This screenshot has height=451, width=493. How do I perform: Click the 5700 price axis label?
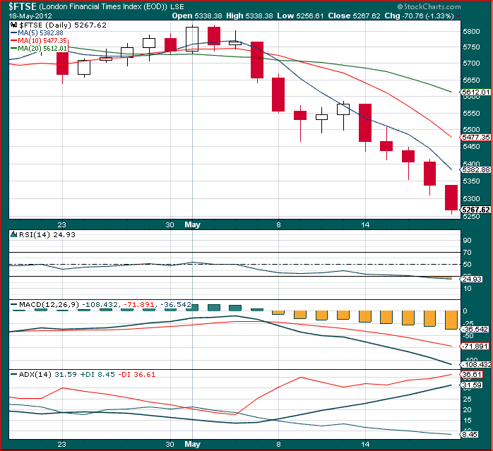[471, 64]
